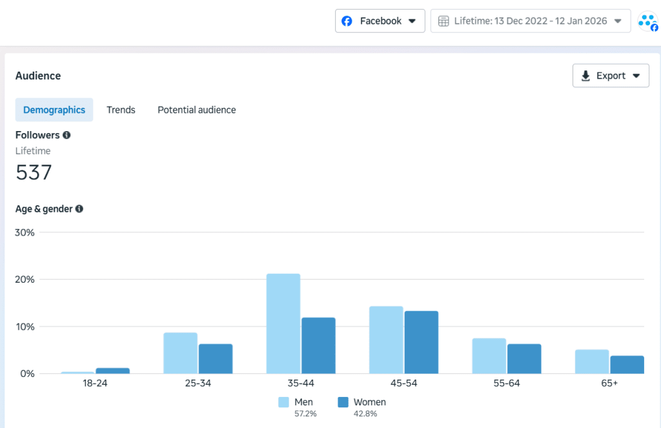The height and width of the screenshot is (428, 661).
Task: Click the light blue Men legend swatch
Action: coord(284,402)
